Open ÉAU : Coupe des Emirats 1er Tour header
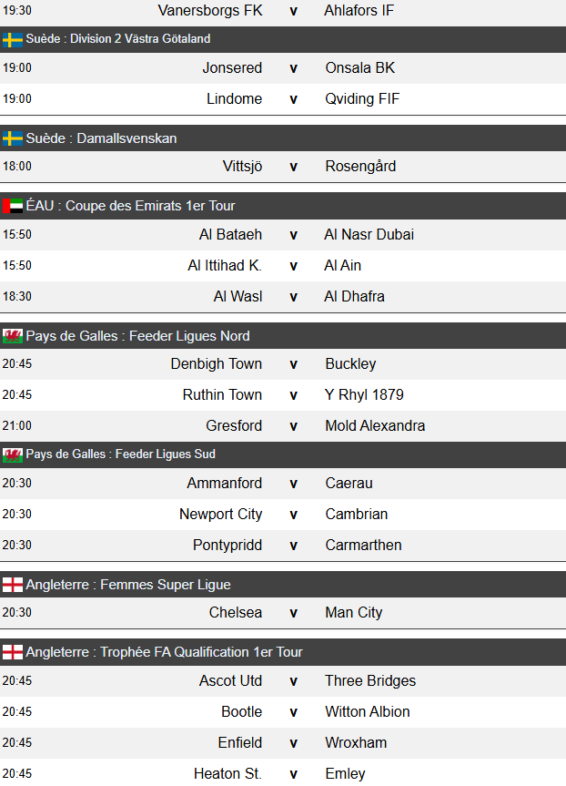 coord(130,206)
